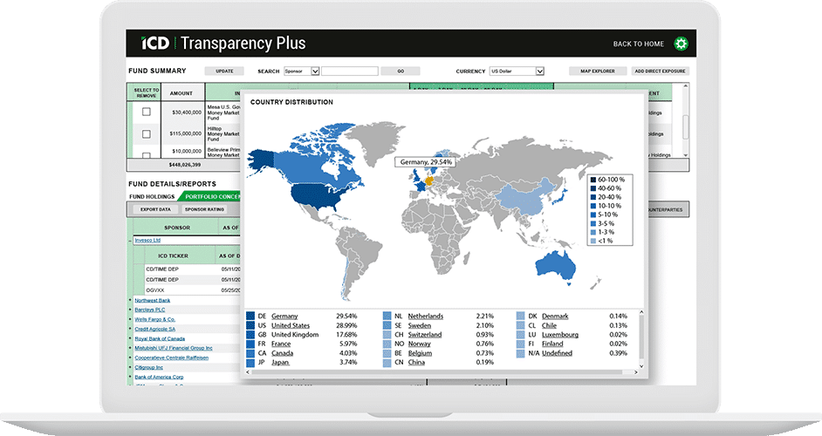This screenshot has width=822, height=436.
Task: Tick remove checkbox for $10,000,000 fund
Action: (x=147, y=155)
